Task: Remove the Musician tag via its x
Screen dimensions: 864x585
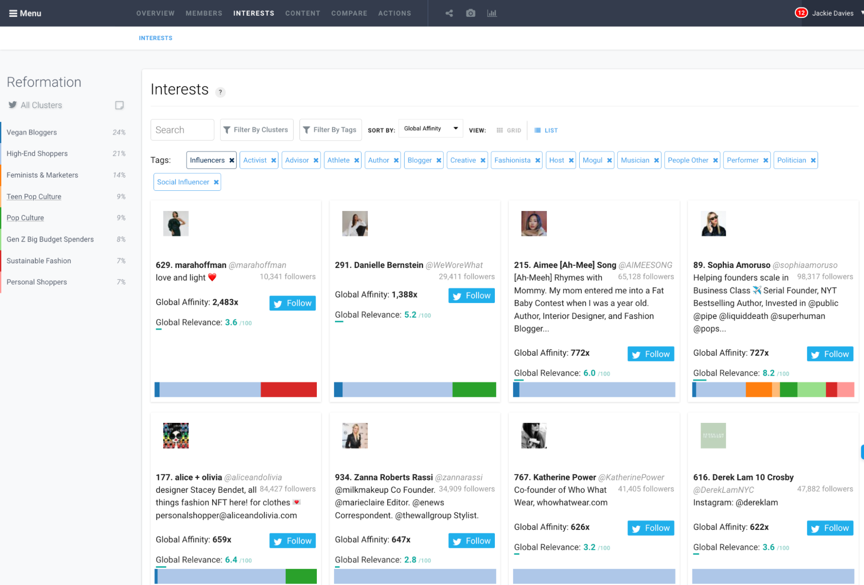Action: [657, 160]
